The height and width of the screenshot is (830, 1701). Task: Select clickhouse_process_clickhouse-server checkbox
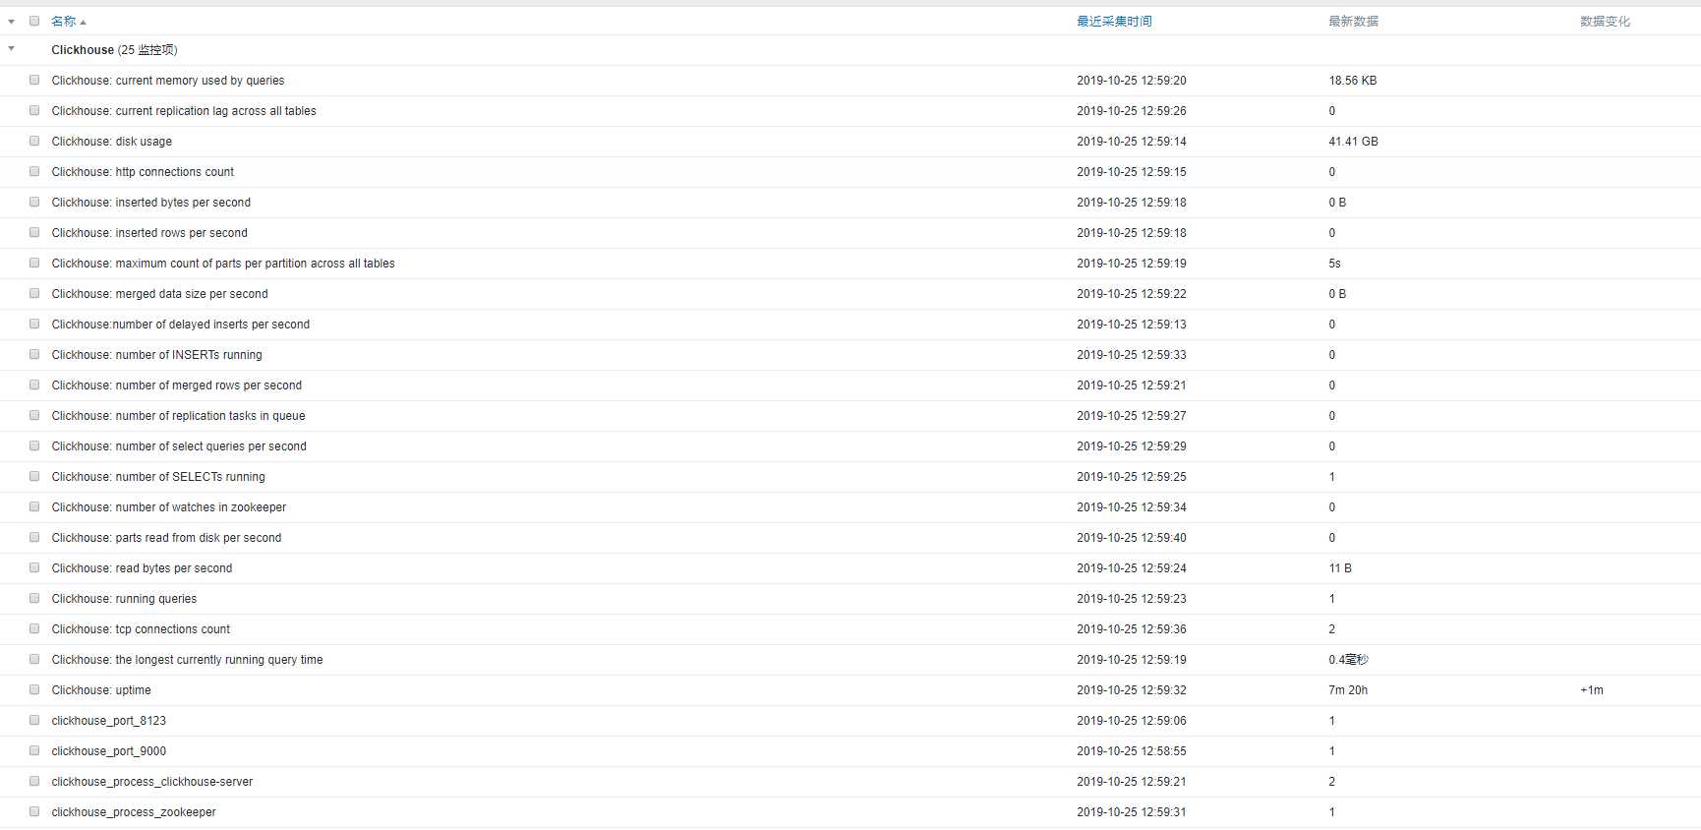click(34, 781)
